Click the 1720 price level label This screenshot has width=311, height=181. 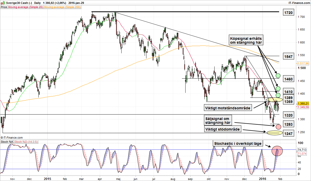[x=288, y=12]
